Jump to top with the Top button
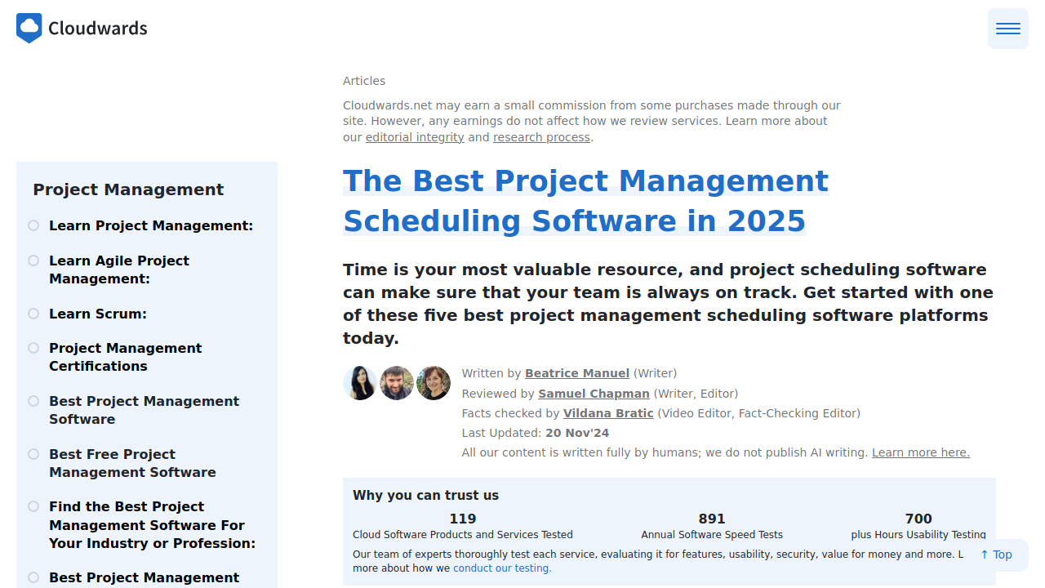Screen dimensions: 1045x588 tap(996, 555)
